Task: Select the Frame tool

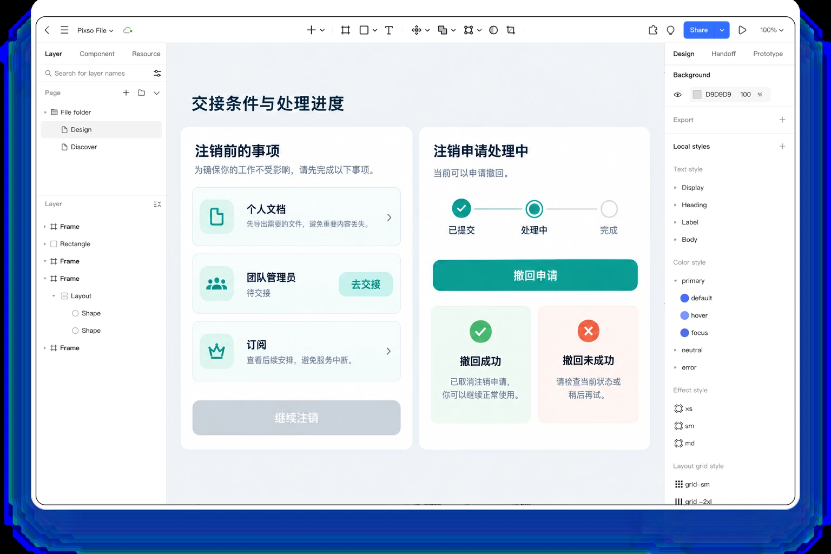Action: [x=345, y=30]
